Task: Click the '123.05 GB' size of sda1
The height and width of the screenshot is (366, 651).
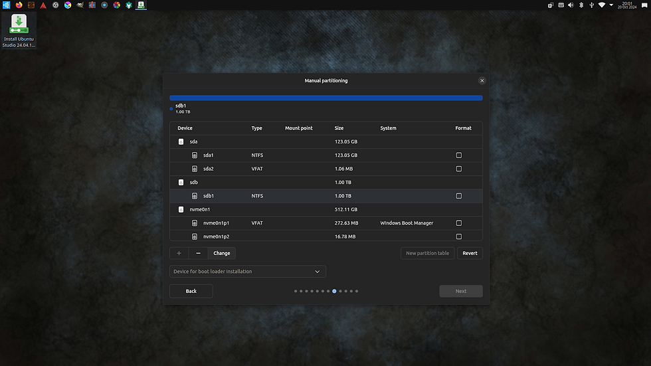Action: [346, 155]
